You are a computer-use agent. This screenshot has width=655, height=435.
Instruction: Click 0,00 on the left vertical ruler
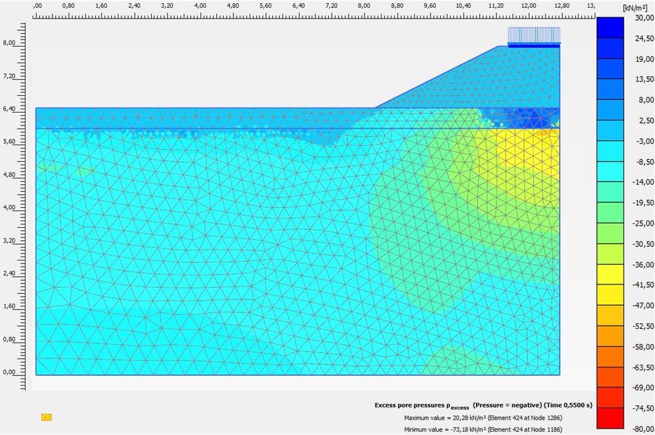pyautogui.click(x=9, y=372)
